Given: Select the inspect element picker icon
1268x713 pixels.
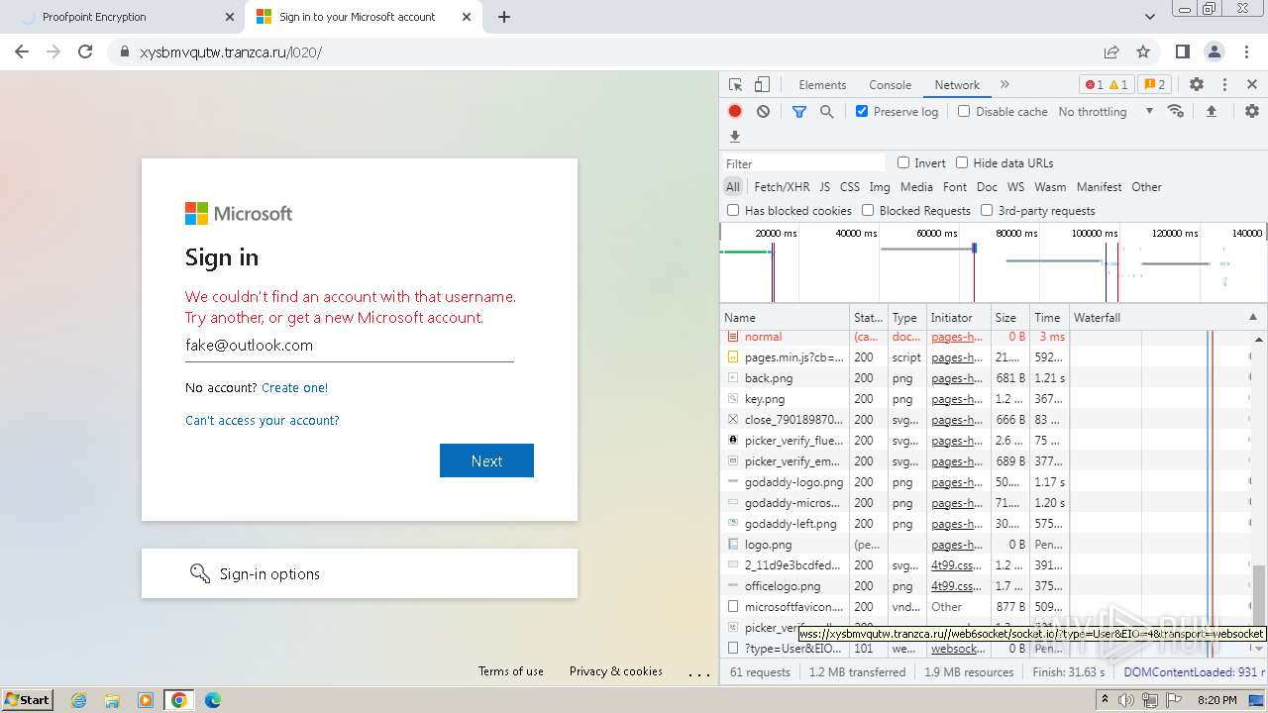Looking at the screenshot, I should tap(735, 85).
